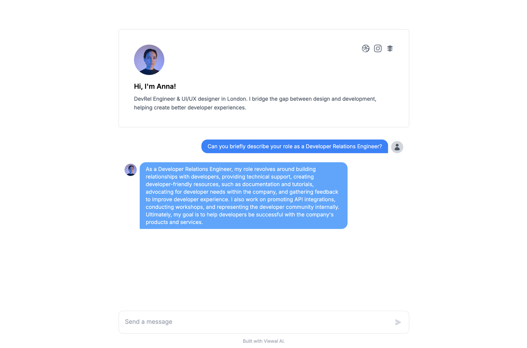Screen dimensions: 527x348
Task: Click the word London in the bio
Action: pyautogui.click(x=237, y=99)
